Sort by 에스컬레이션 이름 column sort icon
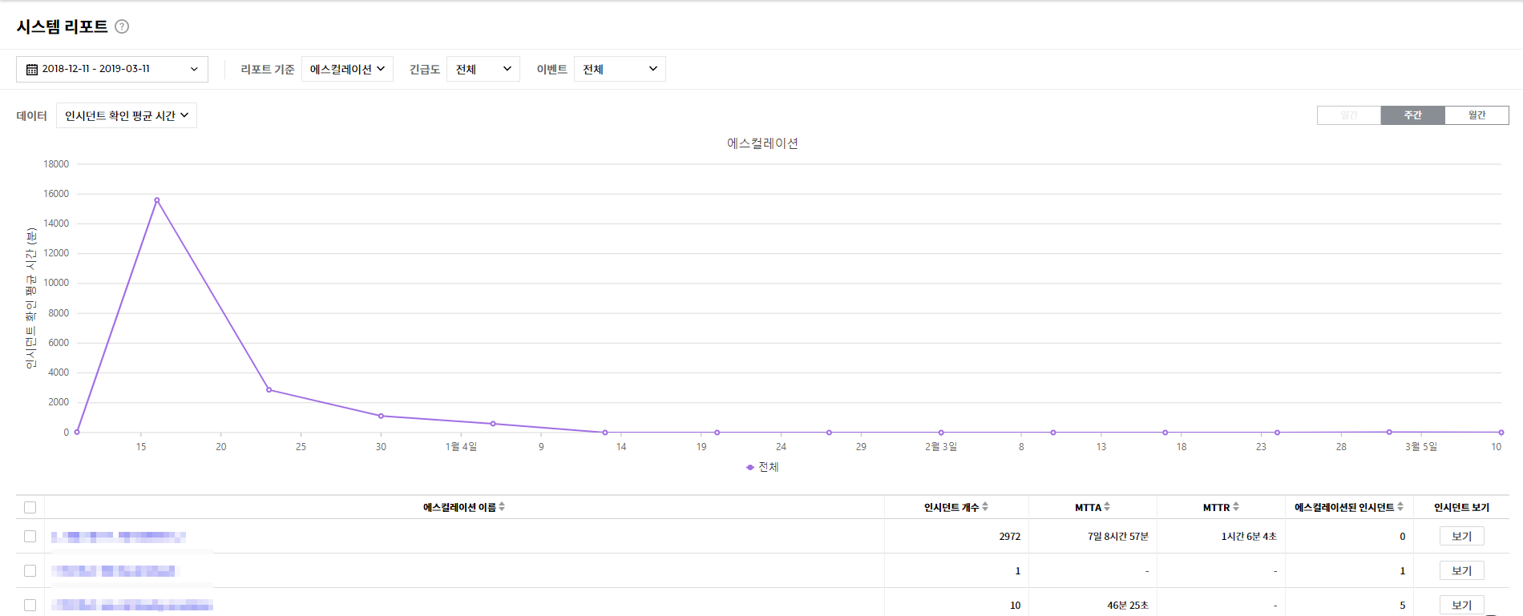The image size is (1523, 616). click(x=502, y=507)
